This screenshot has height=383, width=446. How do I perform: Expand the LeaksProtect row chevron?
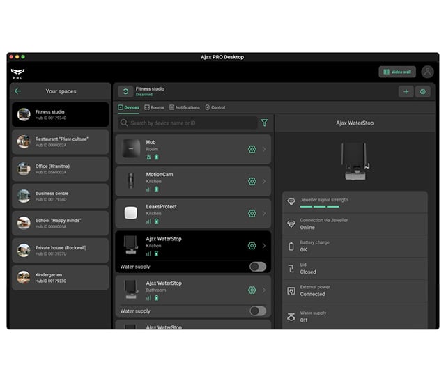264,213
